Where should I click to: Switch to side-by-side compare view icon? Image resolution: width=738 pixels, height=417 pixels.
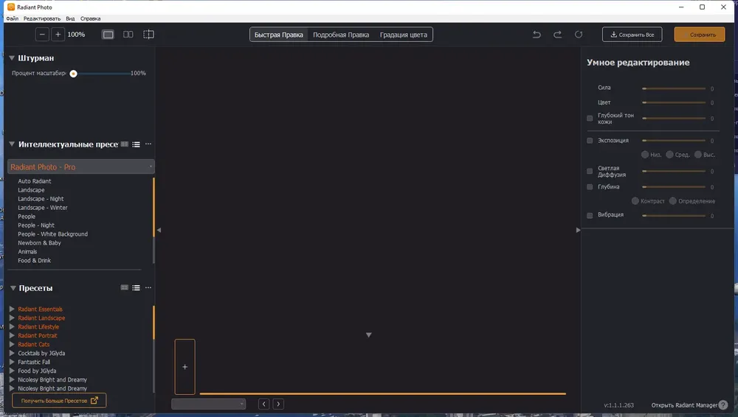tap(128, 35)
